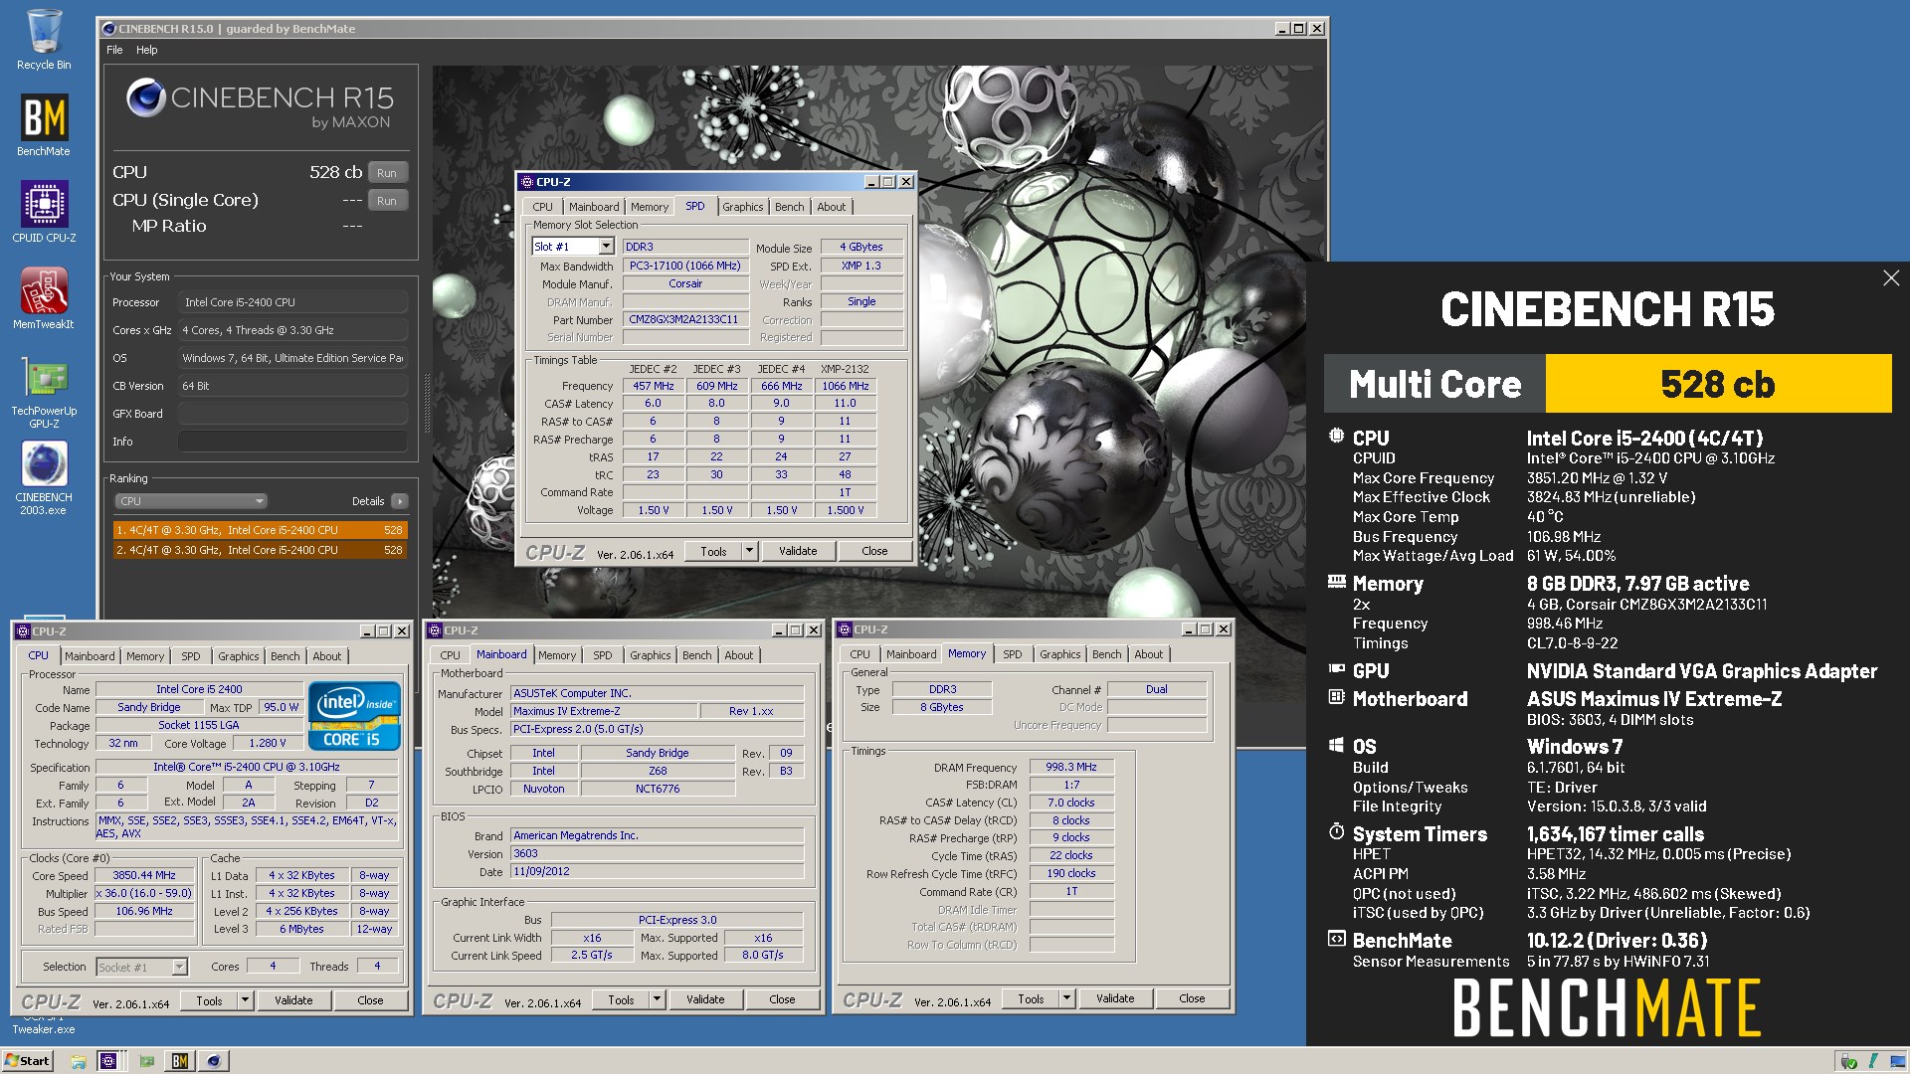Click the Cinebench window title bar icon
Image resolution: width=1910 pixels, height=1074 pixels.
[109, 29]
